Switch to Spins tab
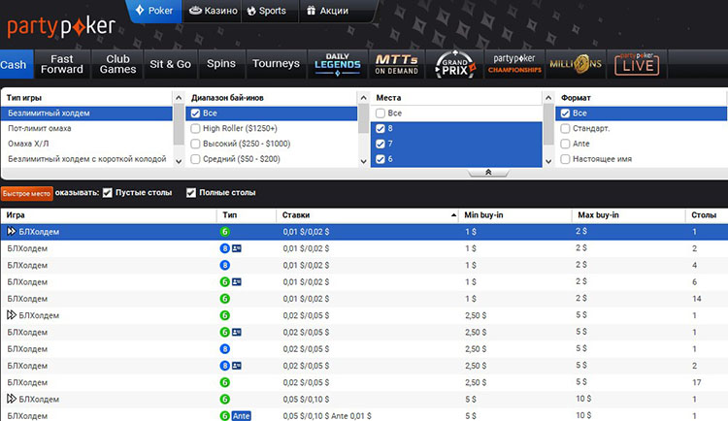This screenshot has height=421, width=728. pos(221,64)
